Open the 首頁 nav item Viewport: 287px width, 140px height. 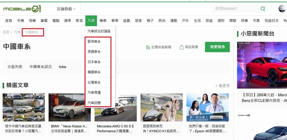coord(8,21)
